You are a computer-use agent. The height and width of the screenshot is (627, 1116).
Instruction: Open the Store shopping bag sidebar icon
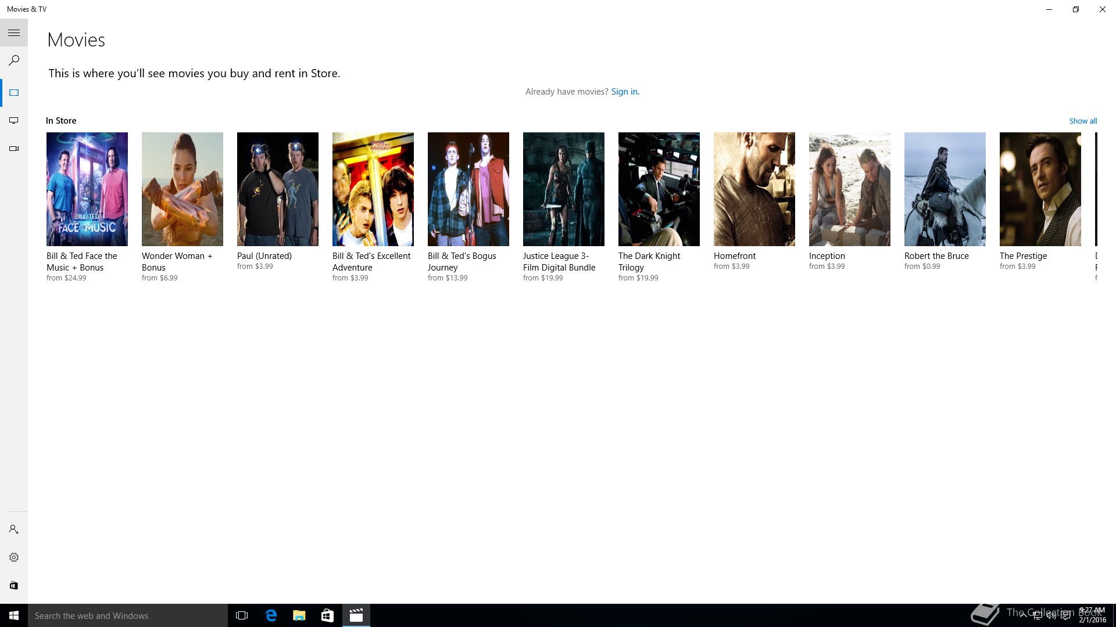tap(14, 585)
